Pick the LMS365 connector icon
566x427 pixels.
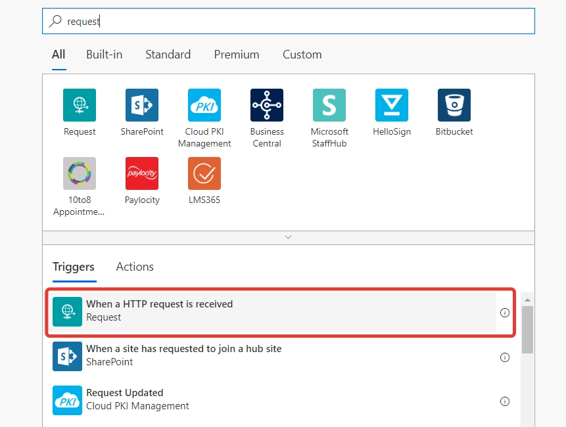(204, 173)
